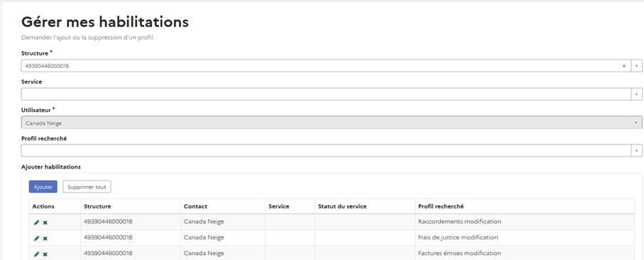Focus the empty Service input field
Screen dimensions: 644x260
[x=326, y=94]
